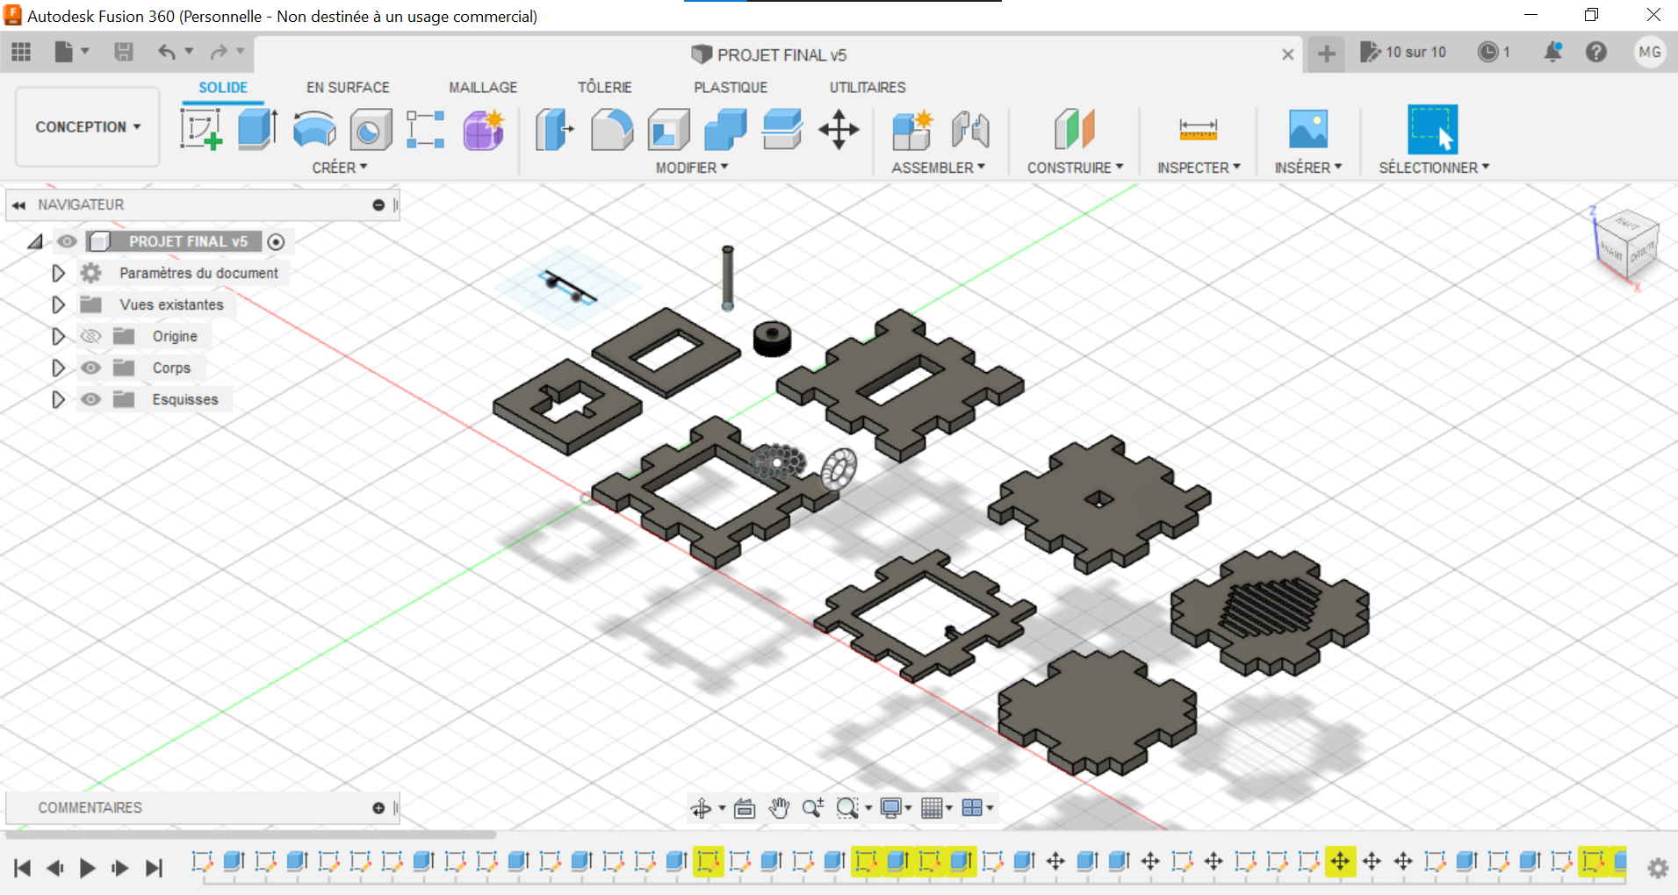The height and width of the screenshot is (895, 1678).
Task: Expand the Paramètres du document node
Action: (x=58, y=273)
